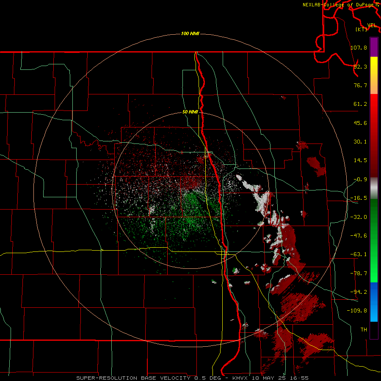381x381 pixels.
Task: Select the 14.5 scale value
Action: 360,160
